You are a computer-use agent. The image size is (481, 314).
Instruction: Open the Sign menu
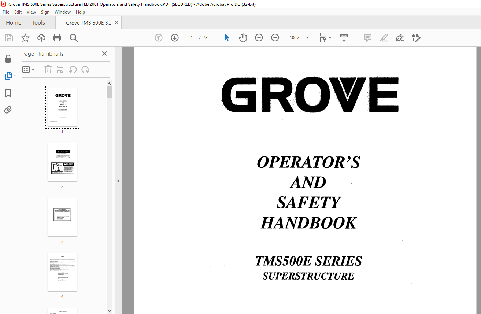(45, 12)
